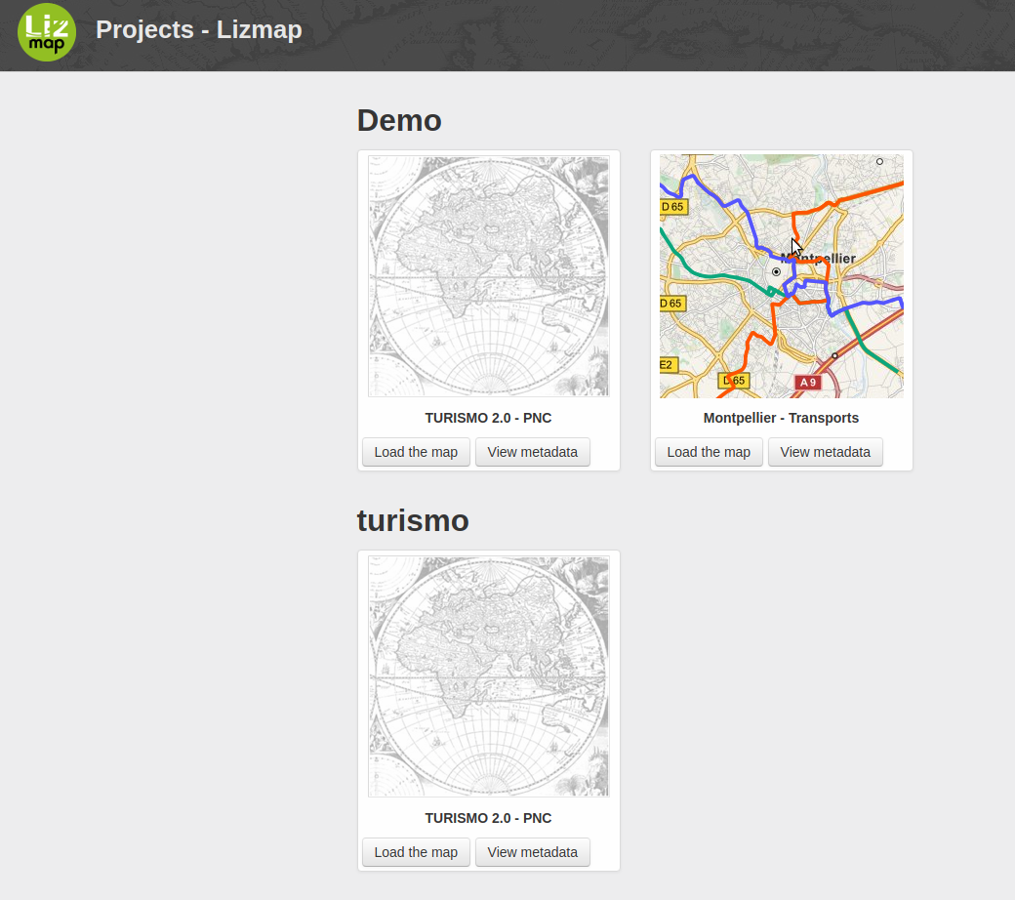Load the map for TURISMO 2.0 in Demo
1015x900 pixels.
[416, 452]
